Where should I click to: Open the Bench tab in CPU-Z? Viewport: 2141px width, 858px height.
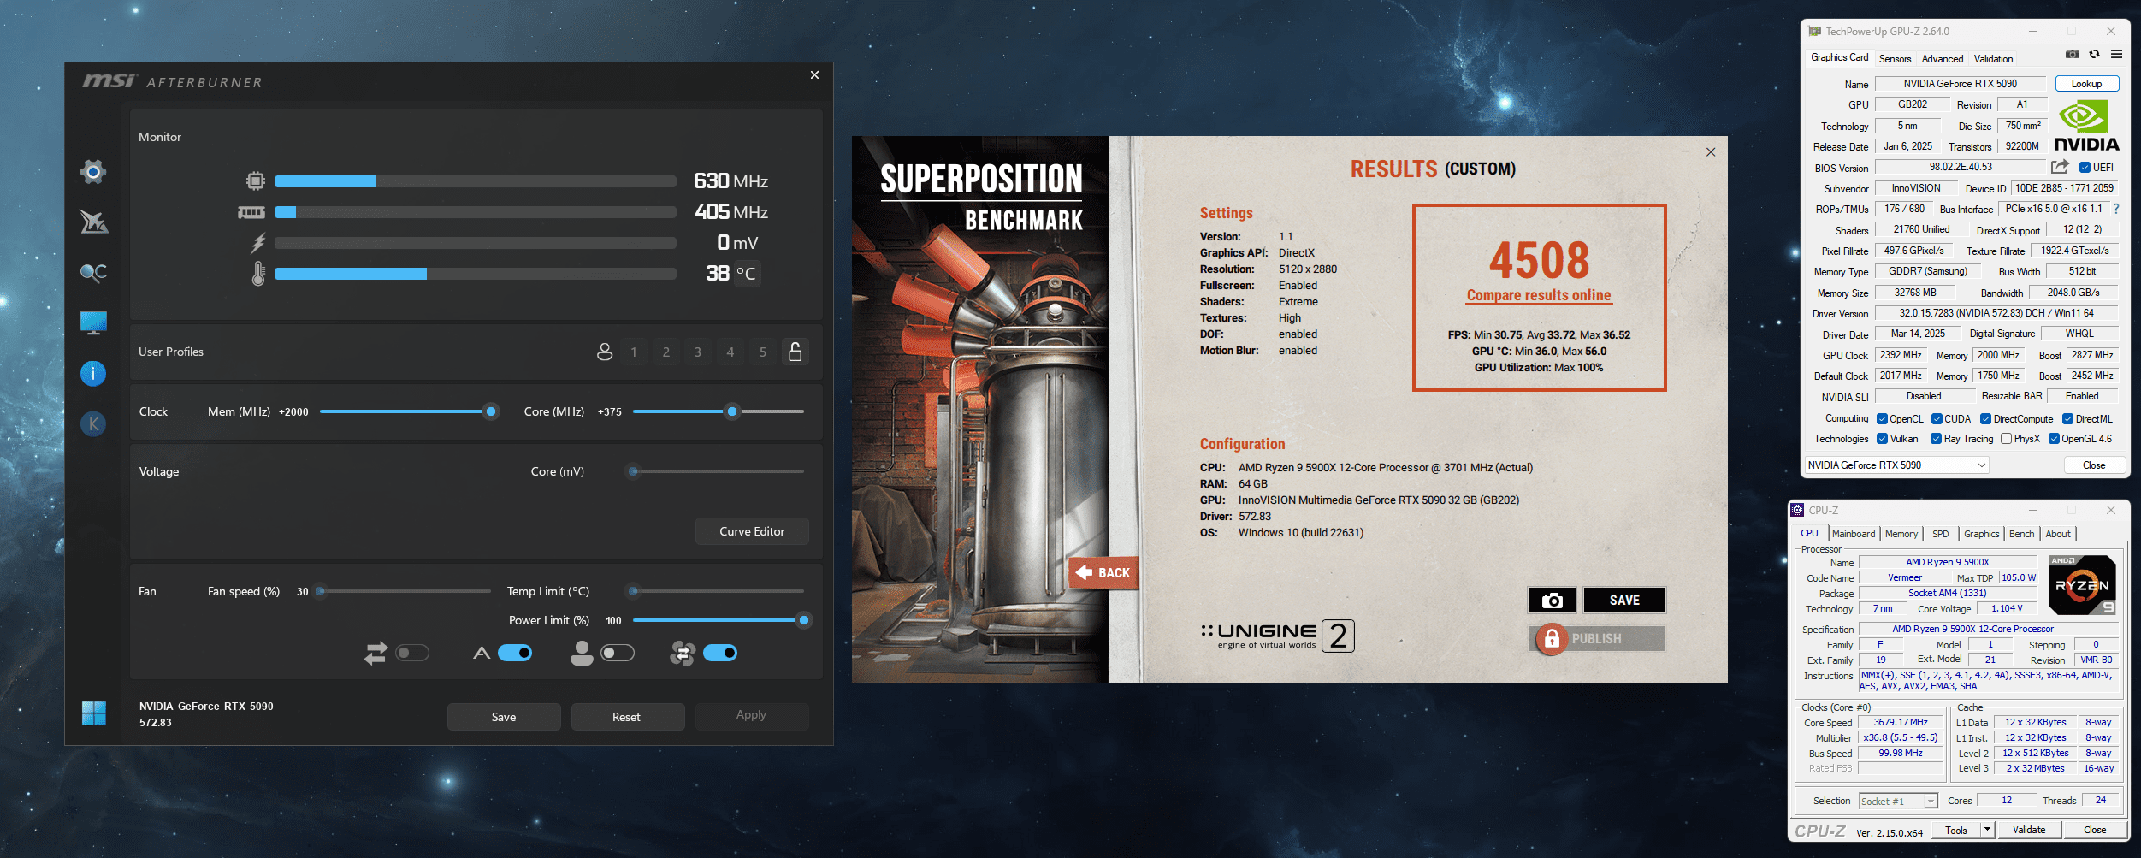coord(2022,534)
